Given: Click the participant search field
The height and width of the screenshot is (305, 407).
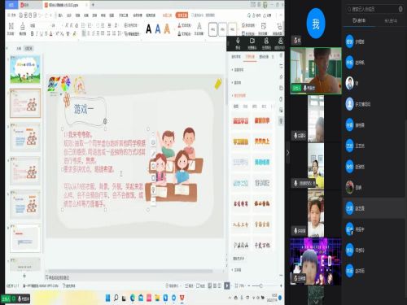Looking at the screenshot, I should pos(374,9).
